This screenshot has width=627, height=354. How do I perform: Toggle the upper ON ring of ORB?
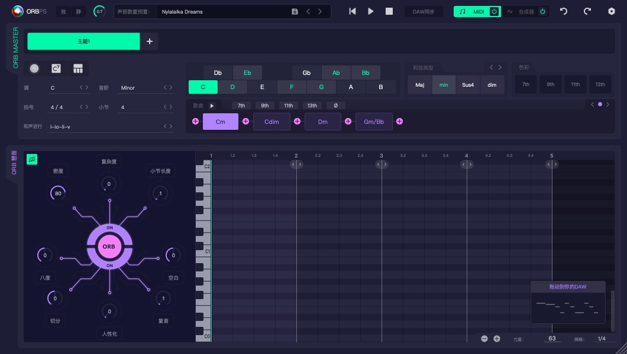[109, 228]
